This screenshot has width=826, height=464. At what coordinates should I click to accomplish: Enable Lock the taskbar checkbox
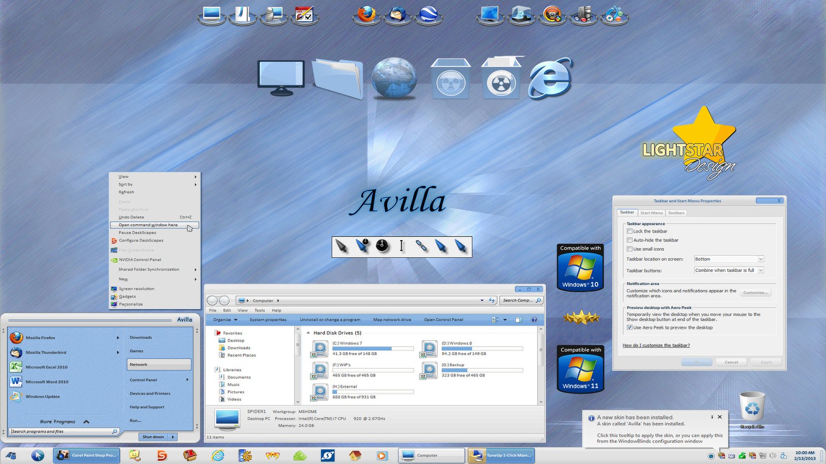tap(629, 231)
